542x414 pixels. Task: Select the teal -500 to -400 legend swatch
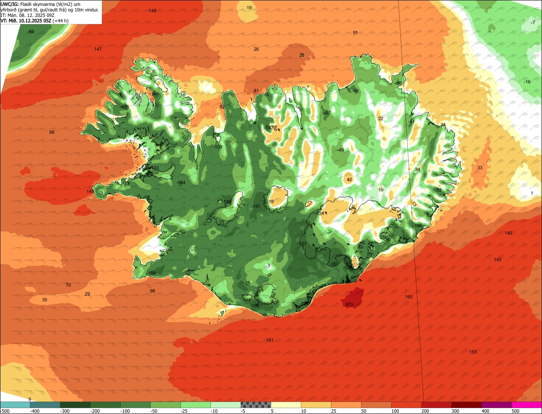[15, 405]
